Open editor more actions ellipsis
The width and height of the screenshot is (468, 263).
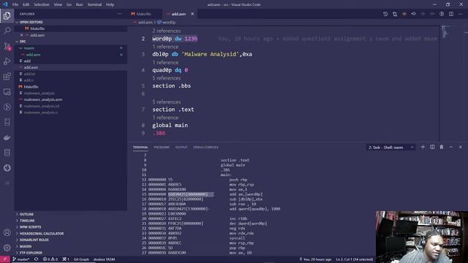tap(460, 14)
